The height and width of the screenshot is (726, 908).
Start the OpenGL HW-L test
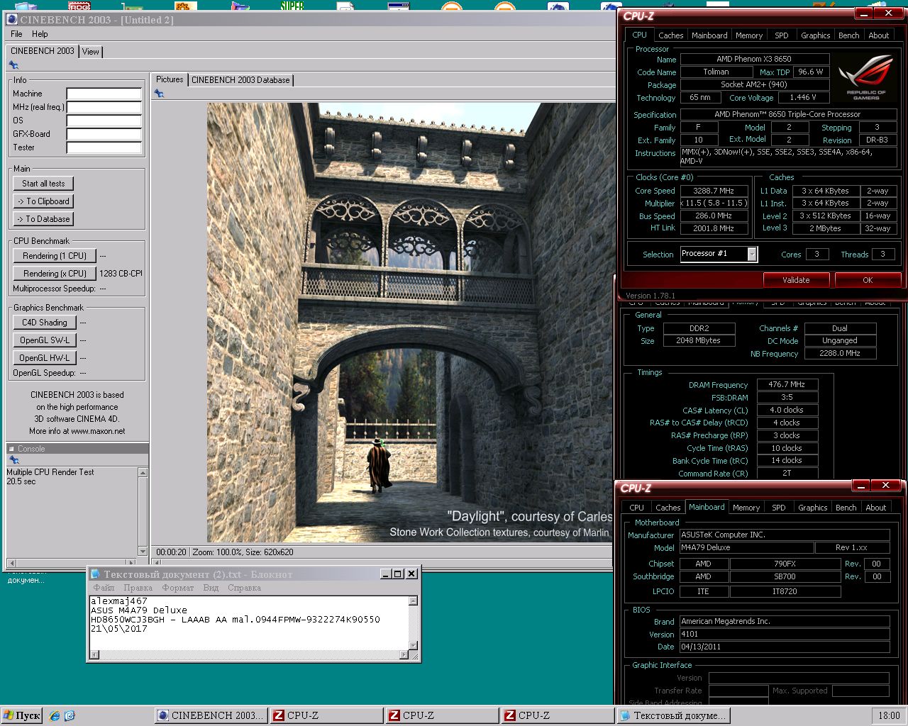tap(45, 358)
